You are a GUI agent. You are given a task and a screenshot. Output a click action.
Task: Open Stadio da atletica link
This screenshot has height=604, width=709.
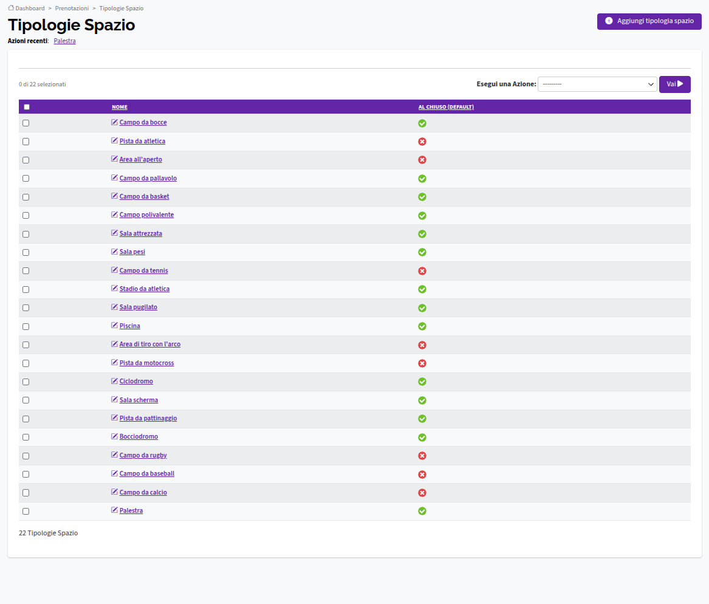[144, 289]
